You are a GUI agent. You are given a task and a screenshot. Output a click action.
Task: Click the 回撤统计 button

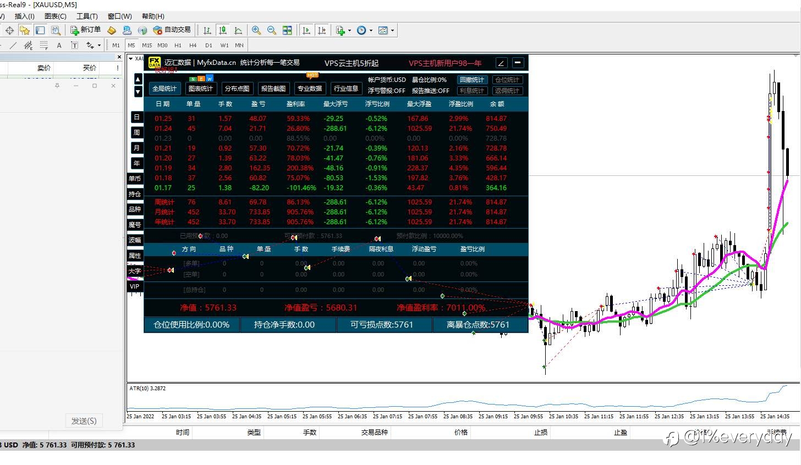[x=472, y=80]
